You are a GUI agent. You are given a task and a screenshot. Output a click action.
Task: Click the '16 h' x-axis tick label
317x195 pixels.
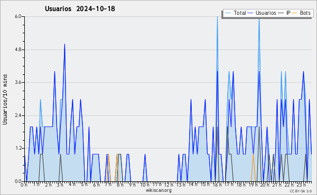(217, 184)
